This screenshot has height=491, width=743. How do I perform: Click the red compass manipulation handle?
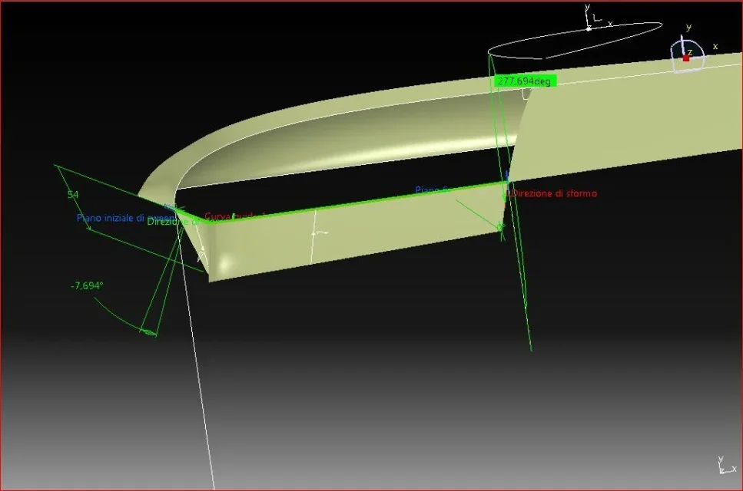tap(686, 58)
